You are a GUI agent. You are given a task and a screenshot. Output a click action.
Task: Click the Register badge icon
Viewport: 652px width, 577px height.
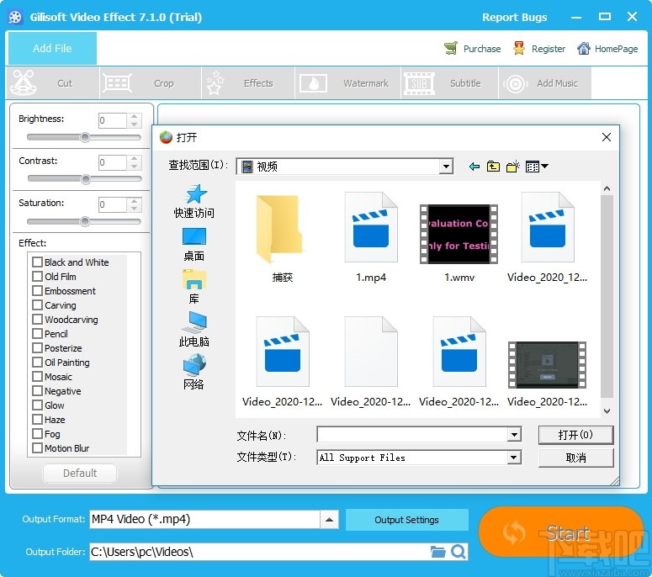click(x=518, y=48)
